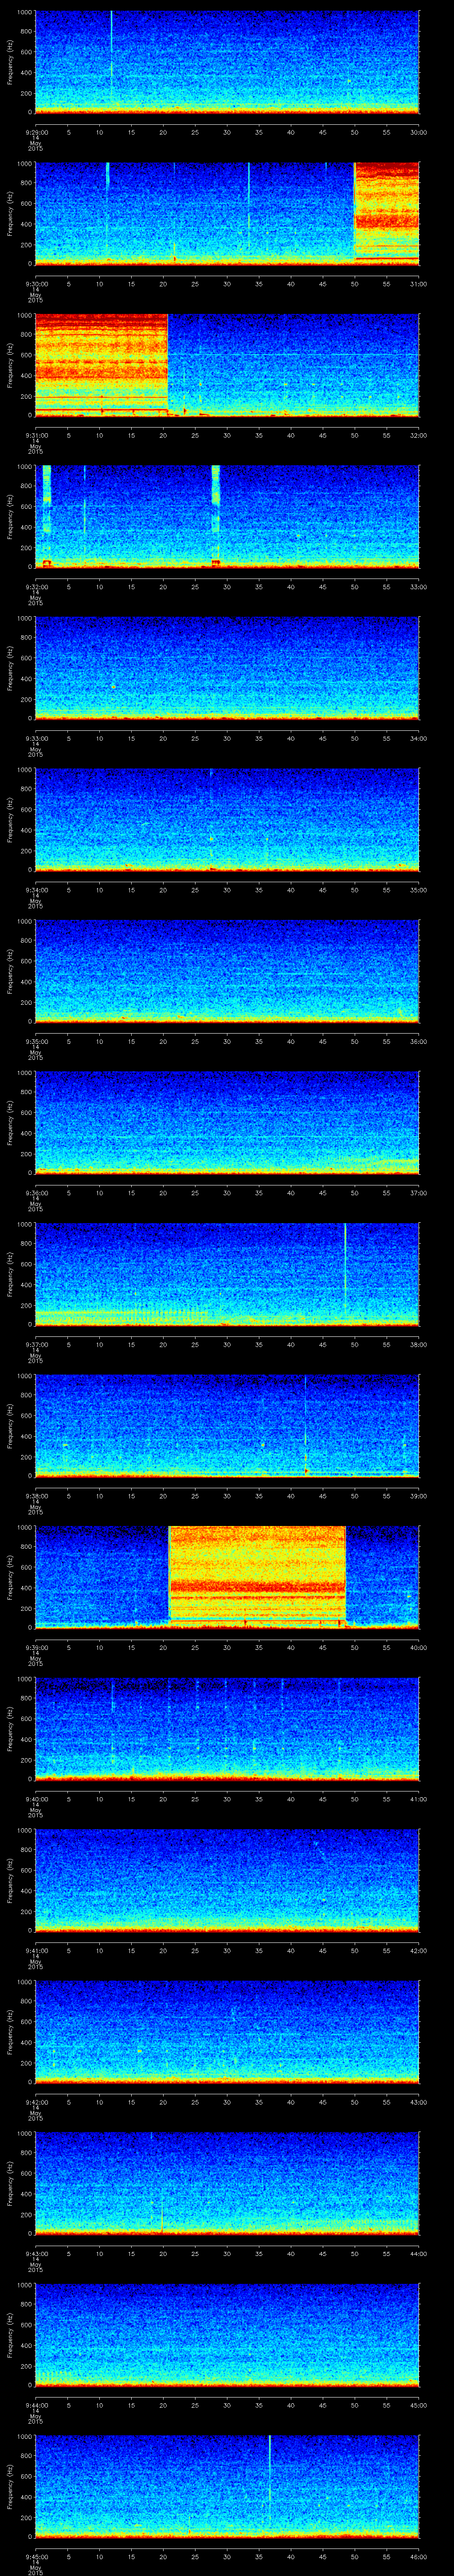The height and width of the screenshot is (2576, 454).
Task: Click the 9:41:00 start time label
Action: (x=36, y=1950)
